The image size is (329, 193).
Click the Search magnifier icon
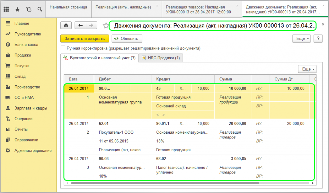point(40,9)
